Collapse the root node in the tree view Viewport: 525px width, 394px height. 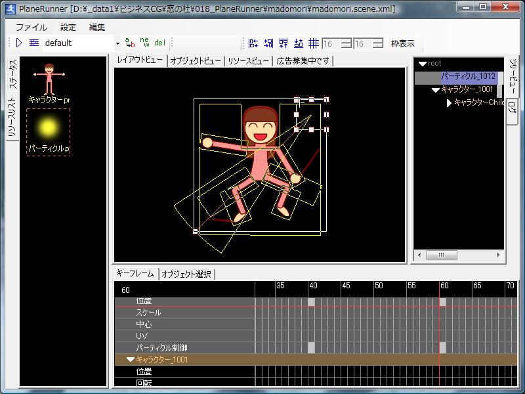421,64
